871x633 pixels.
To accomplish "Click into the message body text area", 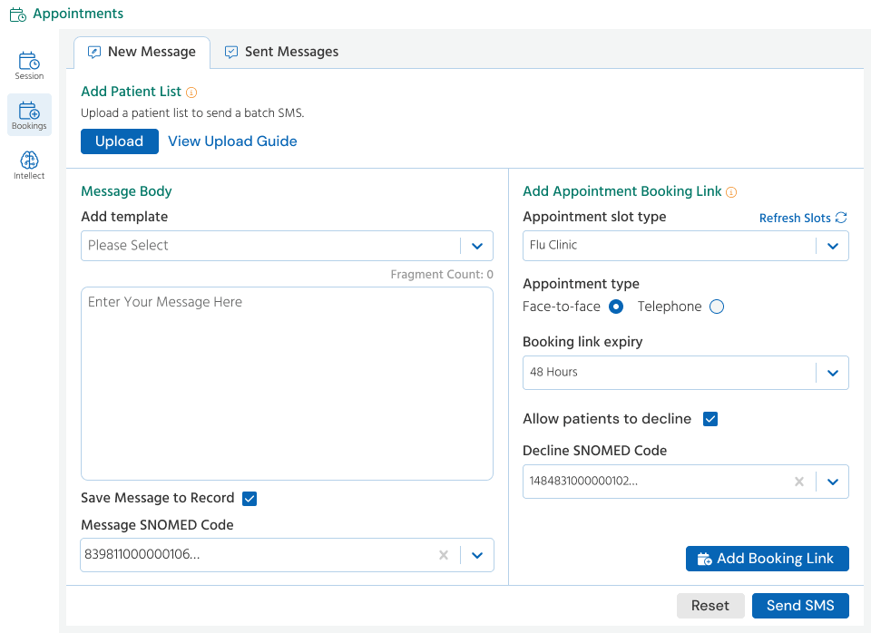I will (287, 384).
